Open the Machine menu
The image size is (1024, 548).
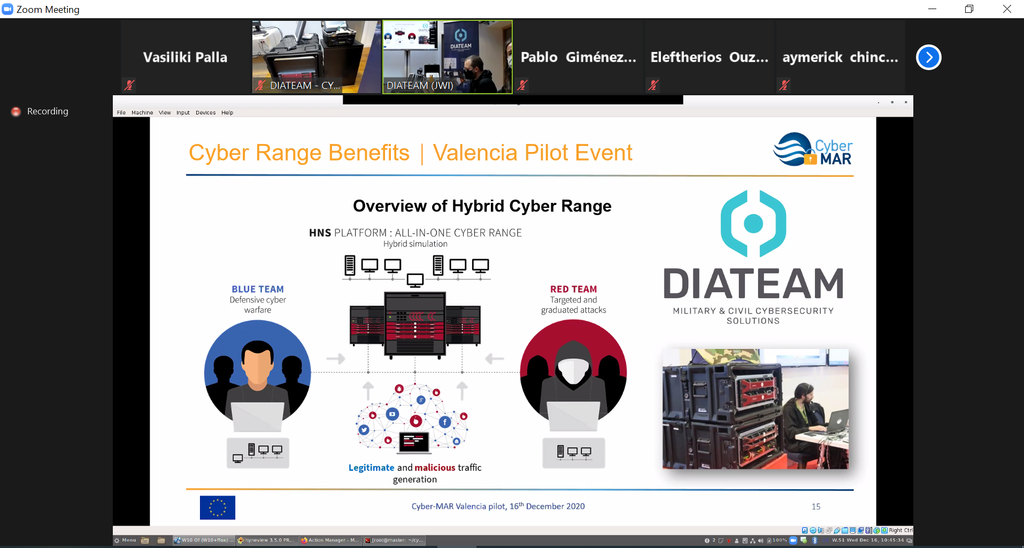[142, 112]
